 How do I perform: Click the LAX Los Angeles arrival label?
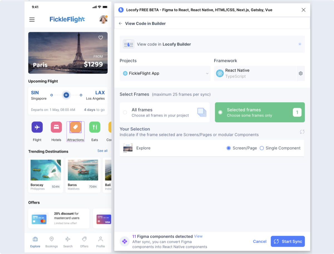(x=95, y=95)
